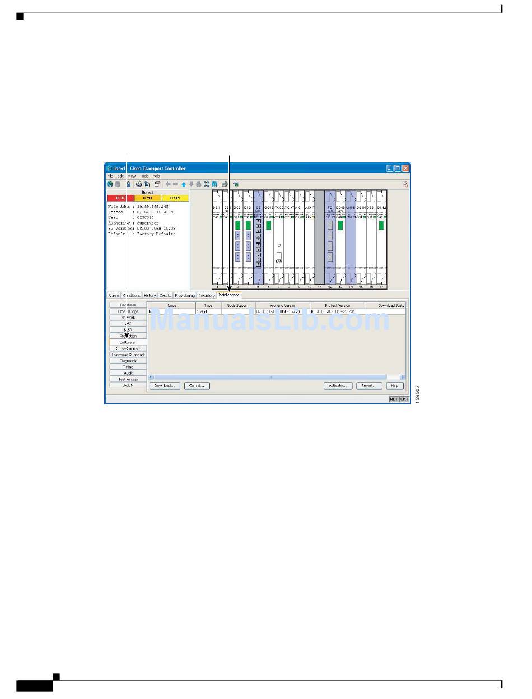This screenshot has width=532, height=699.
Task: Click the orange MJ alarm count box
Action: 148,198
